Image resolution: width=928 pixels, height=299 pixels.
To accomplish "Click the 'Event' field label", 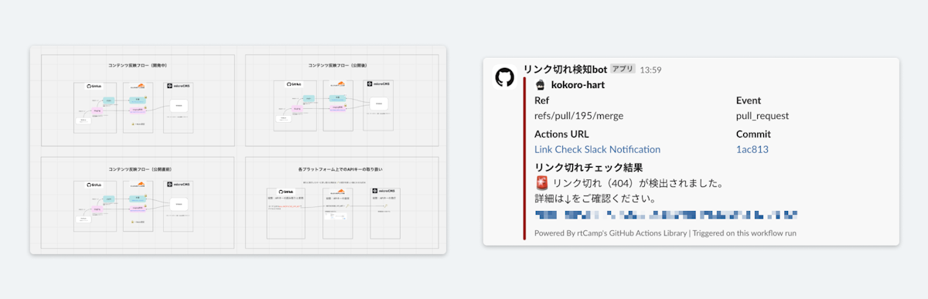I will (749, 100).
